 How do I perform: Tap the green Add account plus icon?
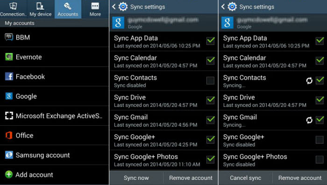tap(9, 175)
